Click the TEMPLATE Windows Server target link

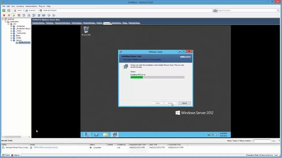pos(46,147)
